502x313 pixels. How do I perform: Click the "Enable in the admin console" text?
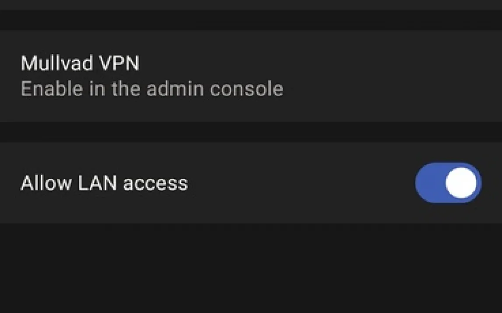152,89
